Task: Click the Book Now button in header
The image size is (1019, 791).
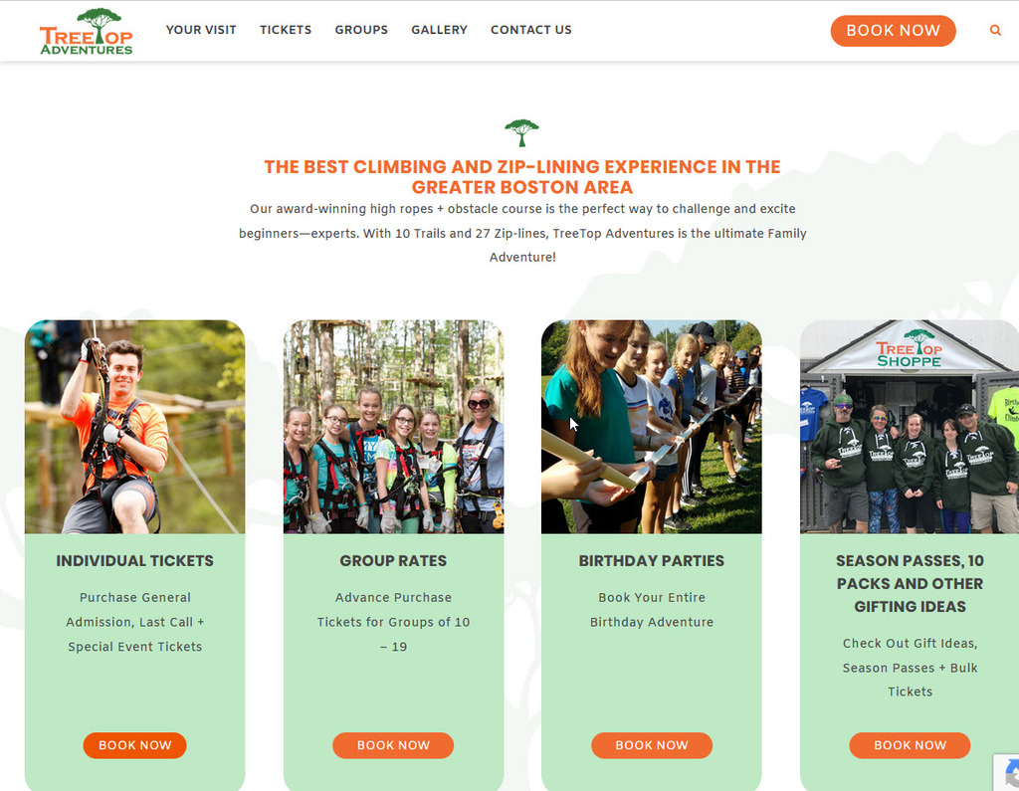Action: click(893, 31)
